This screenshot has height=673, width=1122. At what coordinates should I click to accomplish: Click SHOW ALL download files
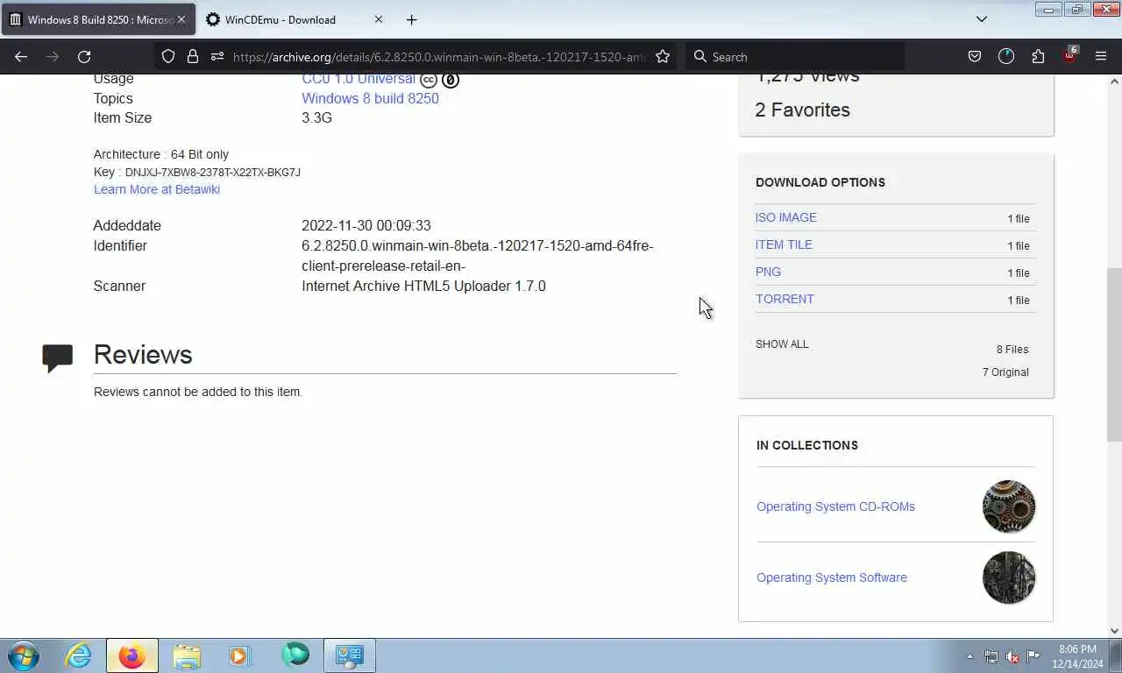tap(782, 344)
